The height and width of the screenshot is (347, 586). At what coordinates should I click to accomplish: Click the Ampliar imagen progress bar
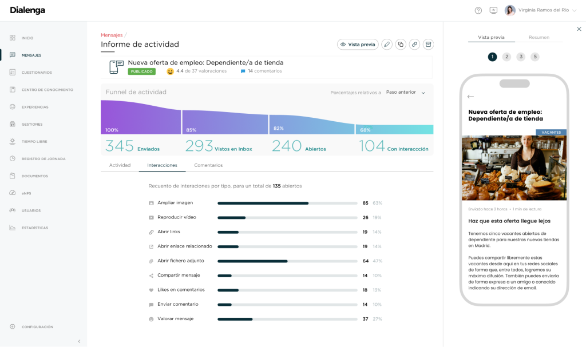click(x=287, y=203)
